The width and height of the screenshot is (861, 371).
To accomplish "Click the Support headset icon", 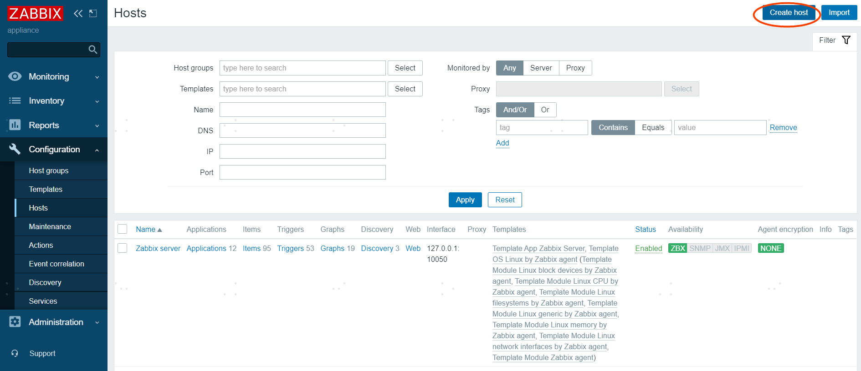I will pos(15,353).
